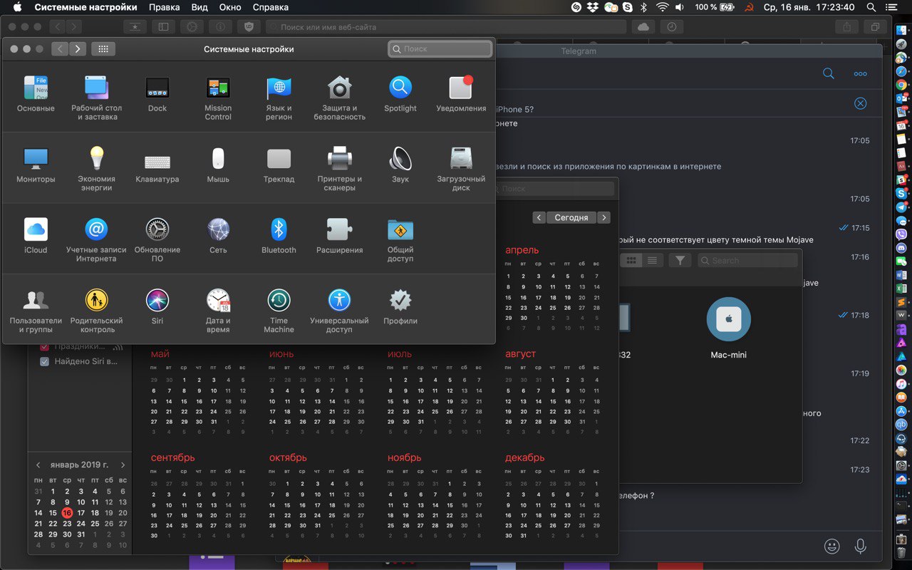The height and width of the screenshot is (570, 912).
Task: Click Сегодня button in Calendar
Action: (571, 217)
